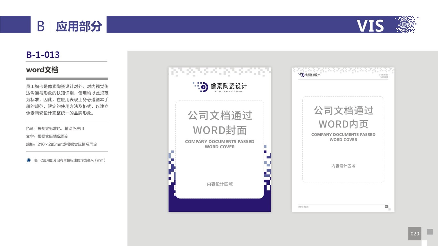Viewport: 438px width, 246px height.
Task: Click the paragraph starting 员工胸卡是像素陶瓷设计
Action: coord(67,100)
